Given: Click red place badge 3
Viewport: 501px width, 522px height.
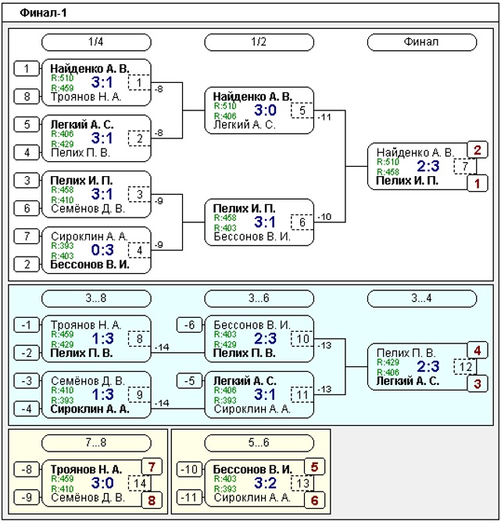Looking at the screenshot, I should (478, 383).
